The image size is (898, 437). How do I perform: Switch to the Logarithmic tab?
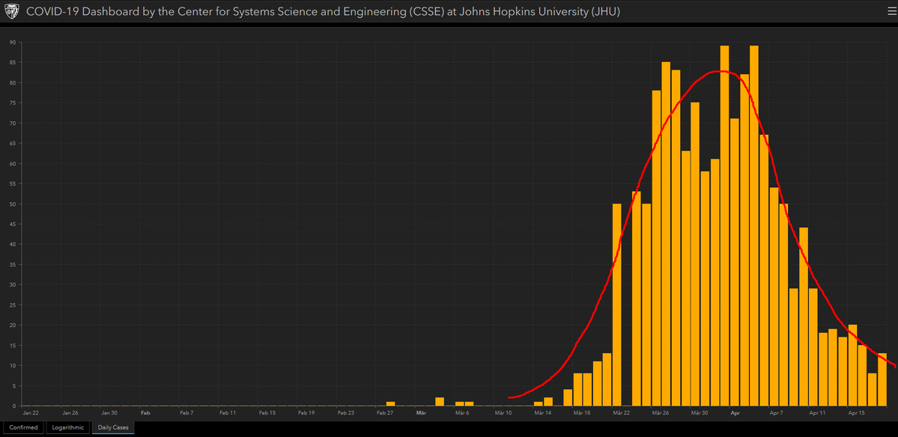67,427
